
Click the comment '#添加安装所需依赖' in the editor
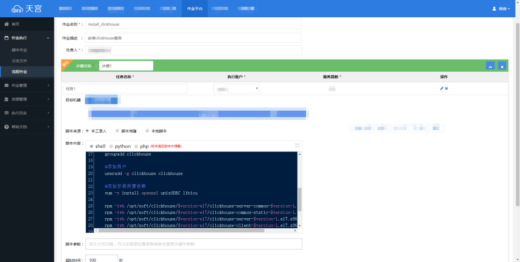(125, 187)
